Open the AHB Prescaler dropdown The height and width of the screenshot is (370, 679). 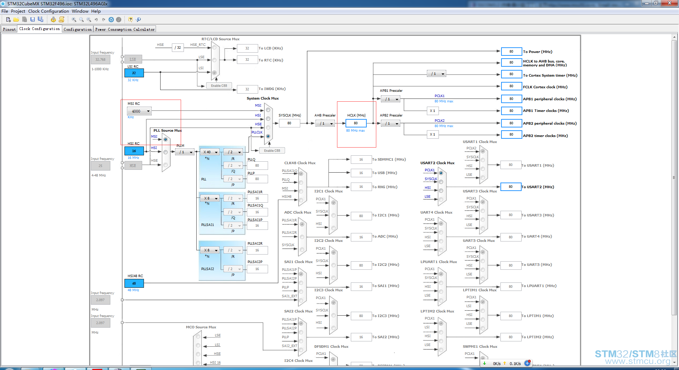tap(325, 124)
